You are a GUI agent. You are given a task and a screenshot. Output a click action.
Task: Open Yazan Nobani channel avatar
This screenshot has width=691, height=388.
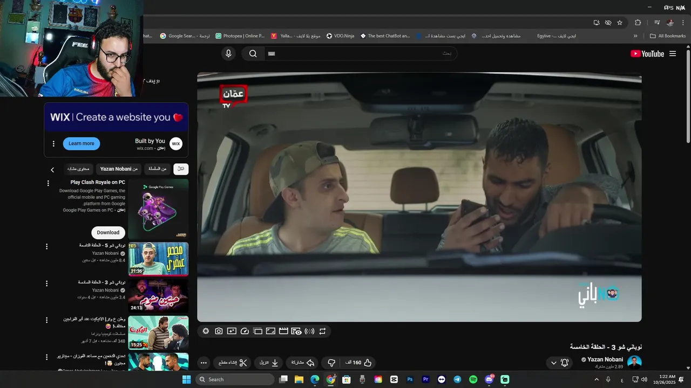click(x=634, y=362)
